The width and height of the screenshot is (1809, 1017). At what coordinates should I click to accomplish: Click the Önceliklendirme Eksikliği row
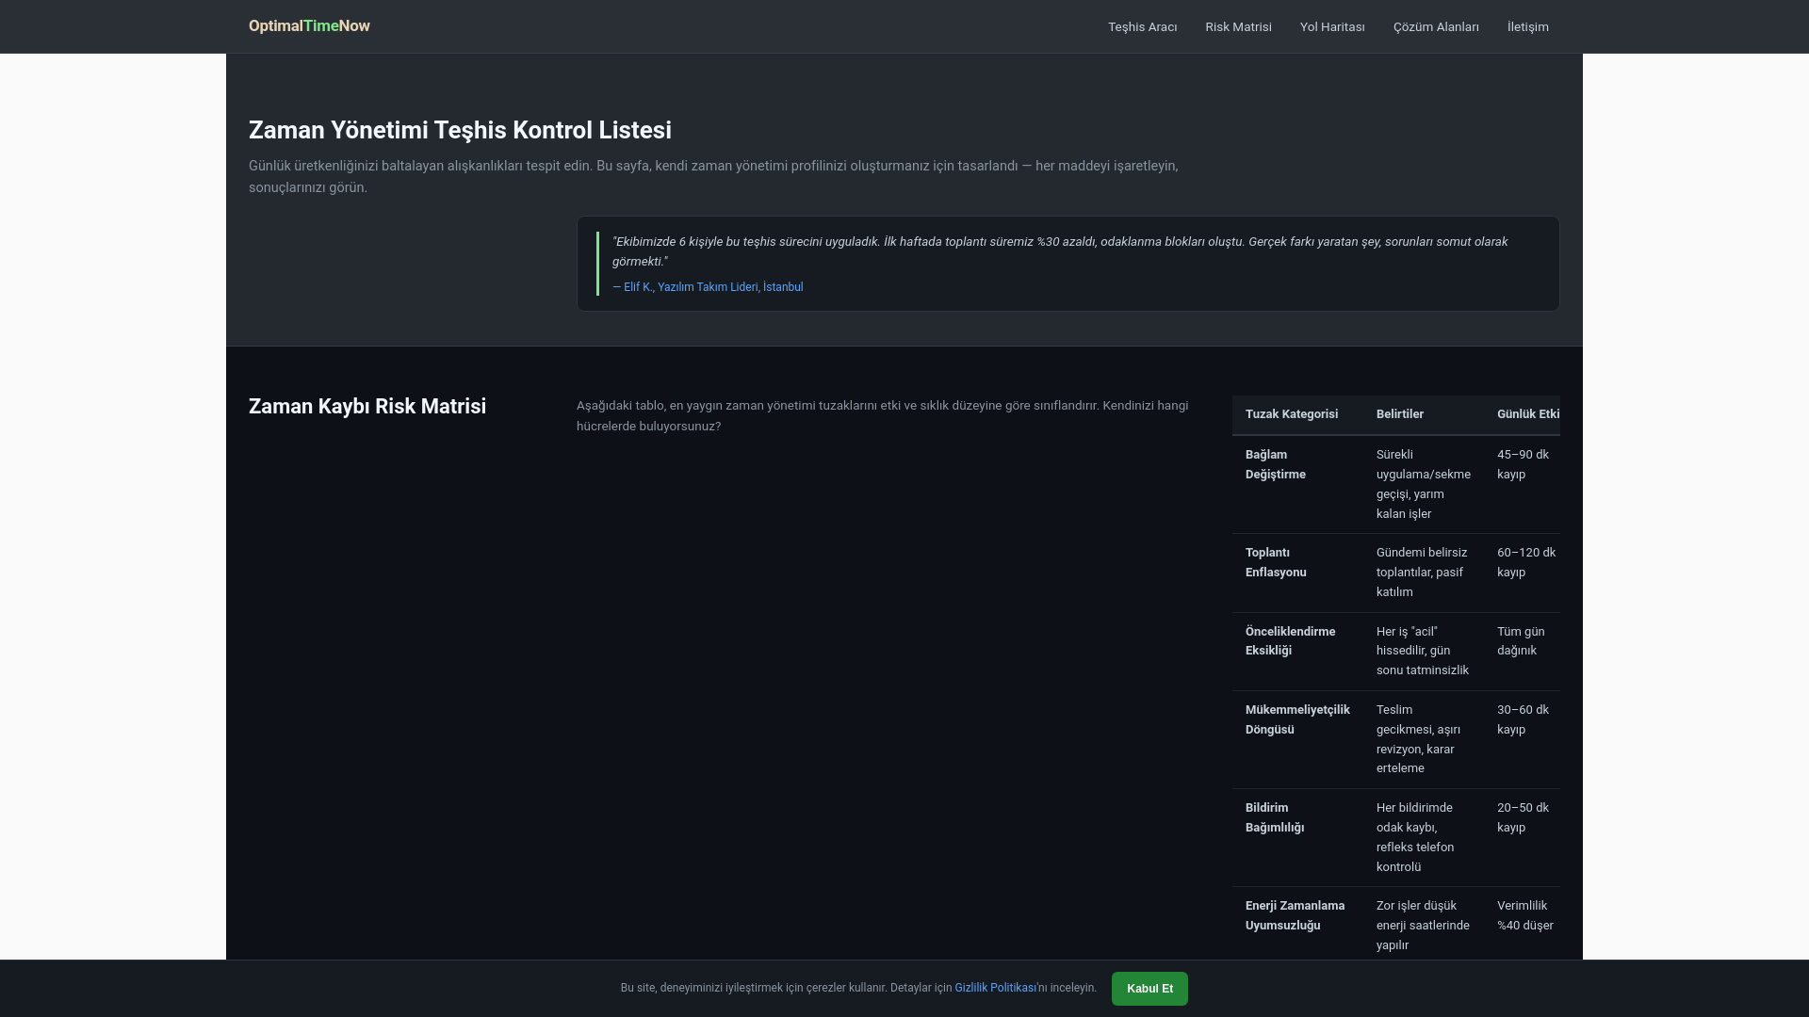pos(1395,651)
